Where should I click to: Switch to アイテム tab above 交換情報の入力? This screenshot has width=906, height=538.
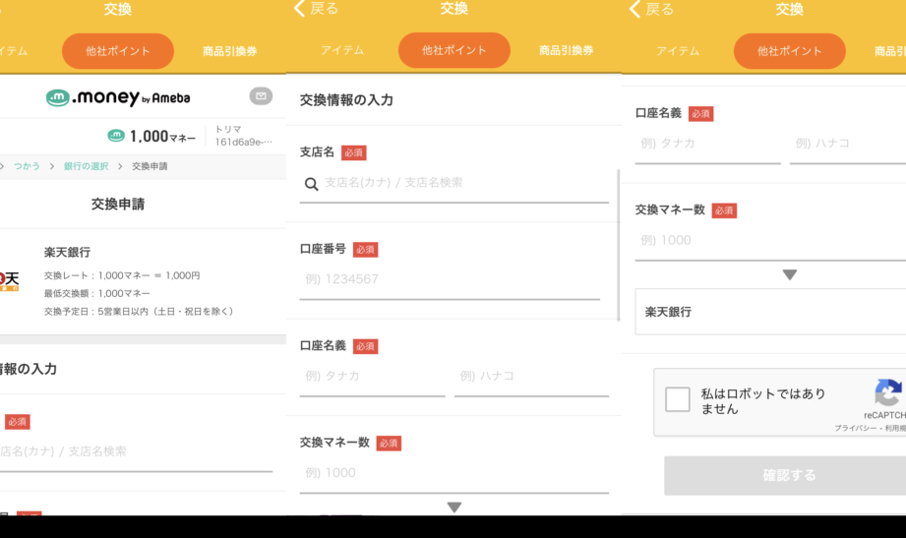tap(342, 51)
